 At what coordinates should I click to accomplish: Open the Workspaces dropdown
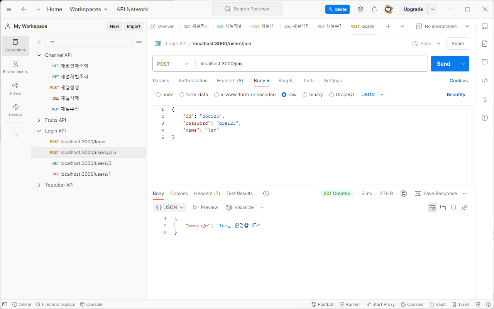click(89, 9)
